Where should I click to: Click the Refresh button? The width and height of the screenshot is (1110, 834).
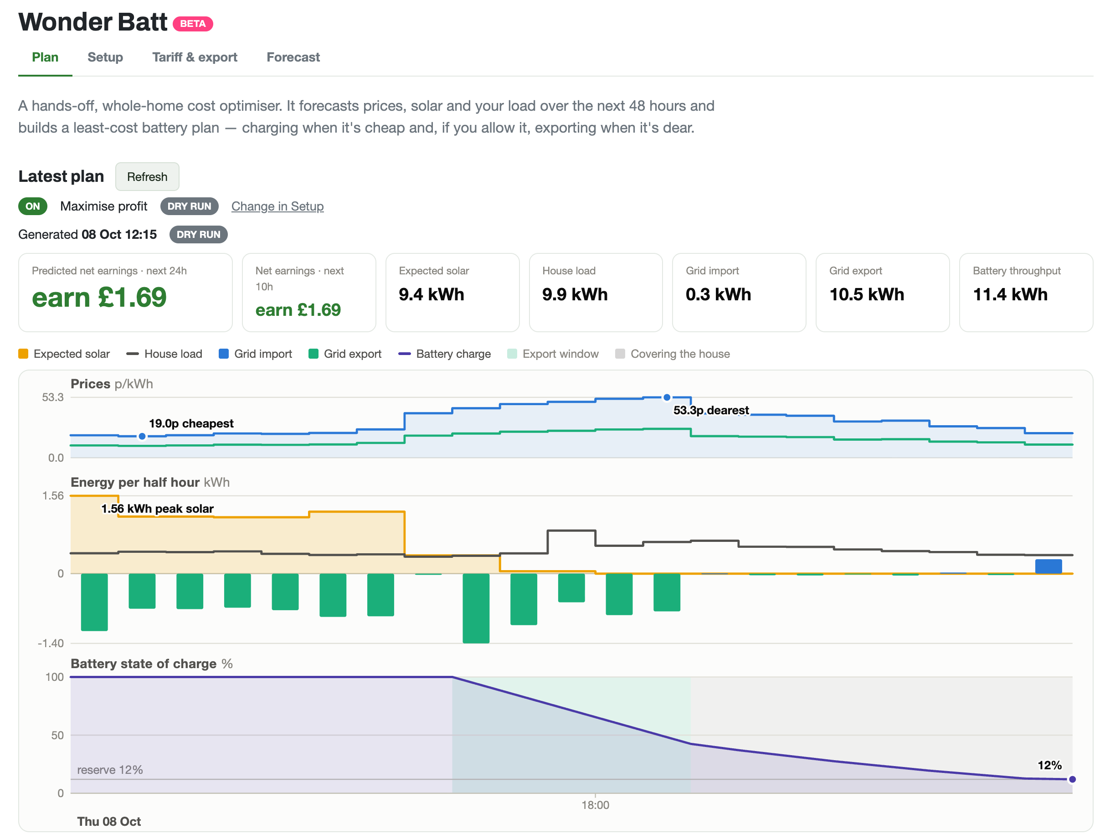click(147, 177)
